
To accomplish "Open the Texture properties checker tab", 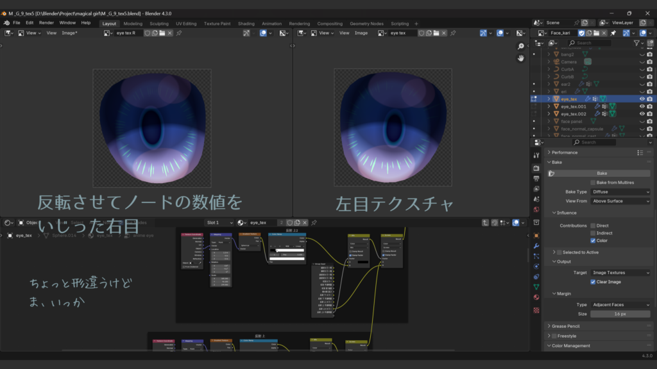I will coord(536,310).
